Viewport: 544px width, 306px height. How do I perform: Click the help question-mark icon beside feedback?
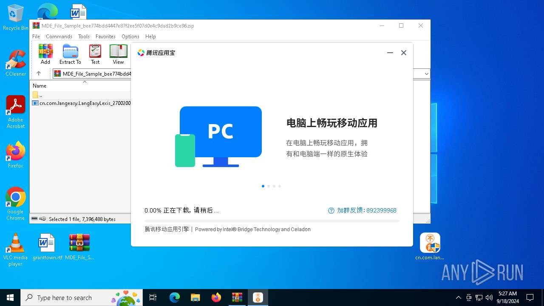(x=331, y=210)
